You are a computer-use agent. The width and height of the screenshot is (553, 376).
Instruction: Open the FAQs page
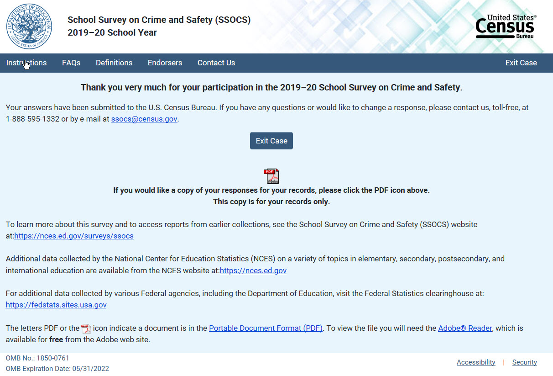[x=71, y=63]
